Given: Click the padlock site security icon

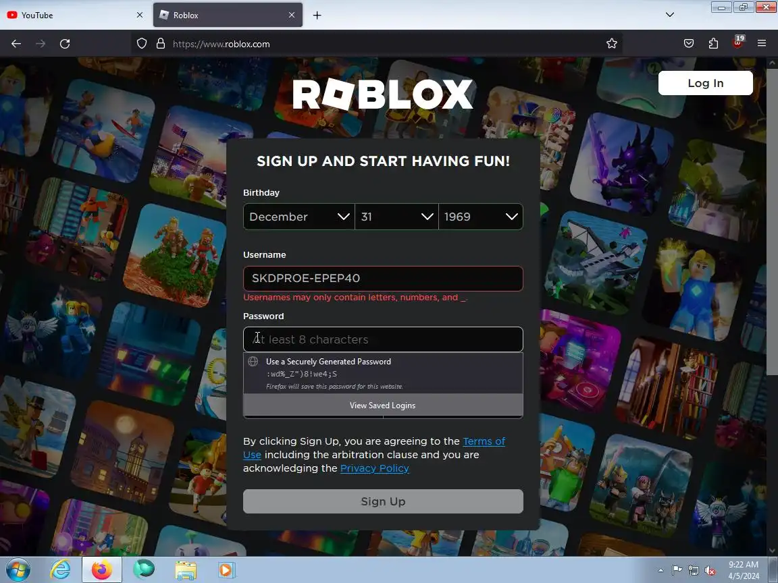Looking at the screenshot, I should point(160,44).
